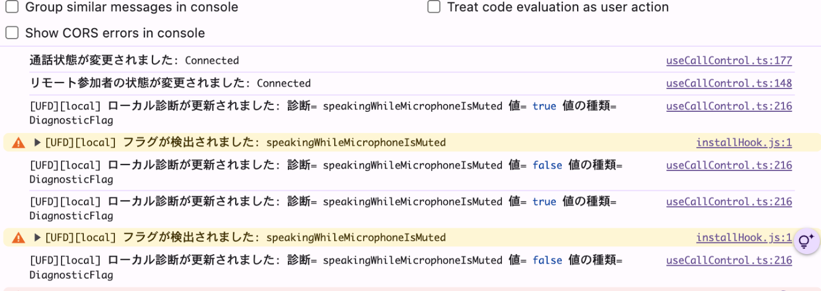Open the useCallControl.ts:177 source link
This screenshot has width=821, height=291.
click(x=729, y=60)
